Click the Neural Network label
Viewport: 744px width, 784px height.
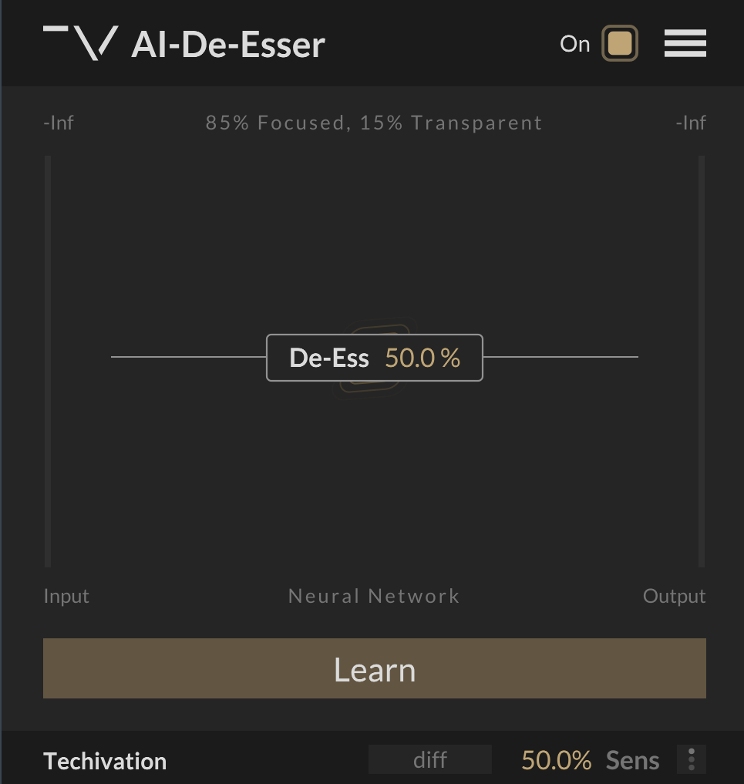[374, 596]
